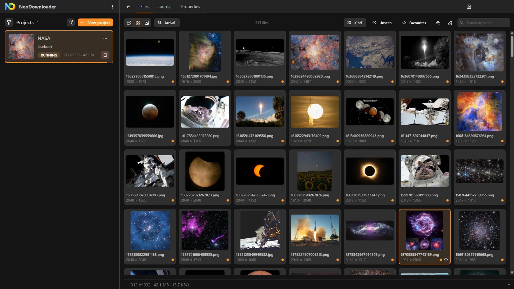Create a New project
Screen dimensions: 514x289
click(96, 22)
